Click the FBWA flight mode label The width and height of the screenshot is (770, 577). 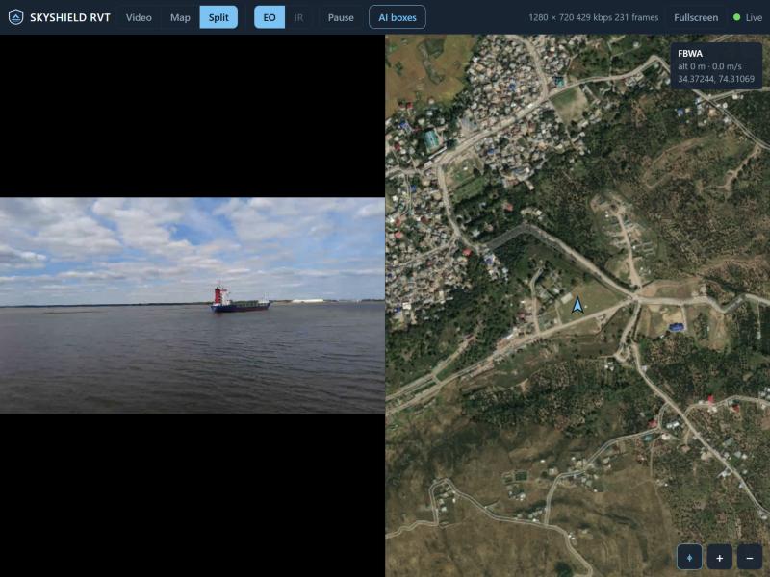[x=690, y=54]
